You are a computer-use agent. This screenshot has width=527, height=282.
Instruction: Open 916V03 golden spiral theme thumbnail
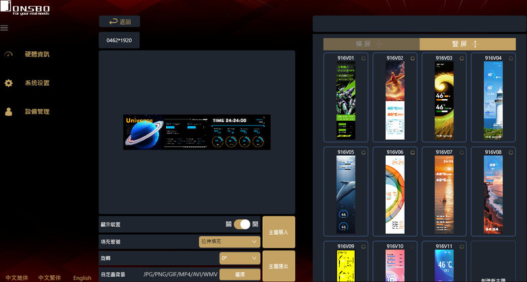coord(444,100)
